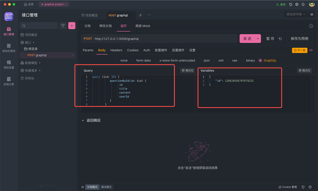Click the code view icon beside 不一致 badge
Viewport: 318px width, 191px height.
click(311, 50)
